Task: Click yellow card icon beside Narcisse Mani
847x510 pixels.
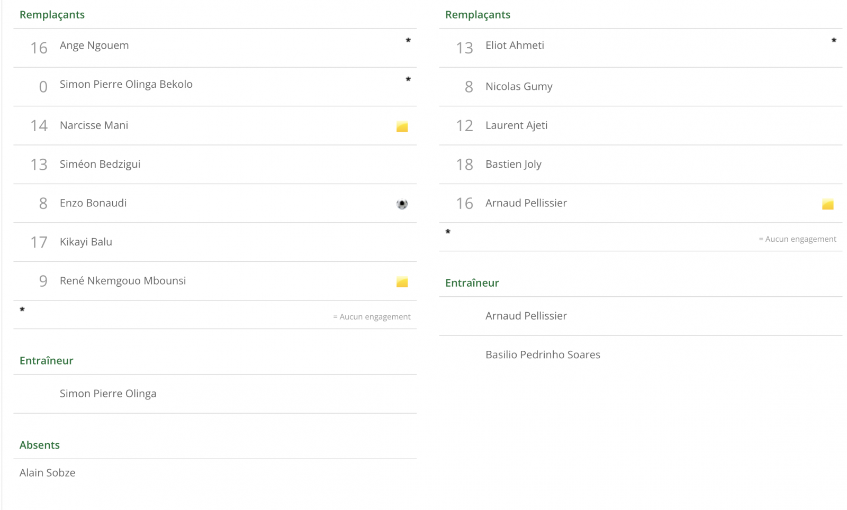Action: point(402,126)
